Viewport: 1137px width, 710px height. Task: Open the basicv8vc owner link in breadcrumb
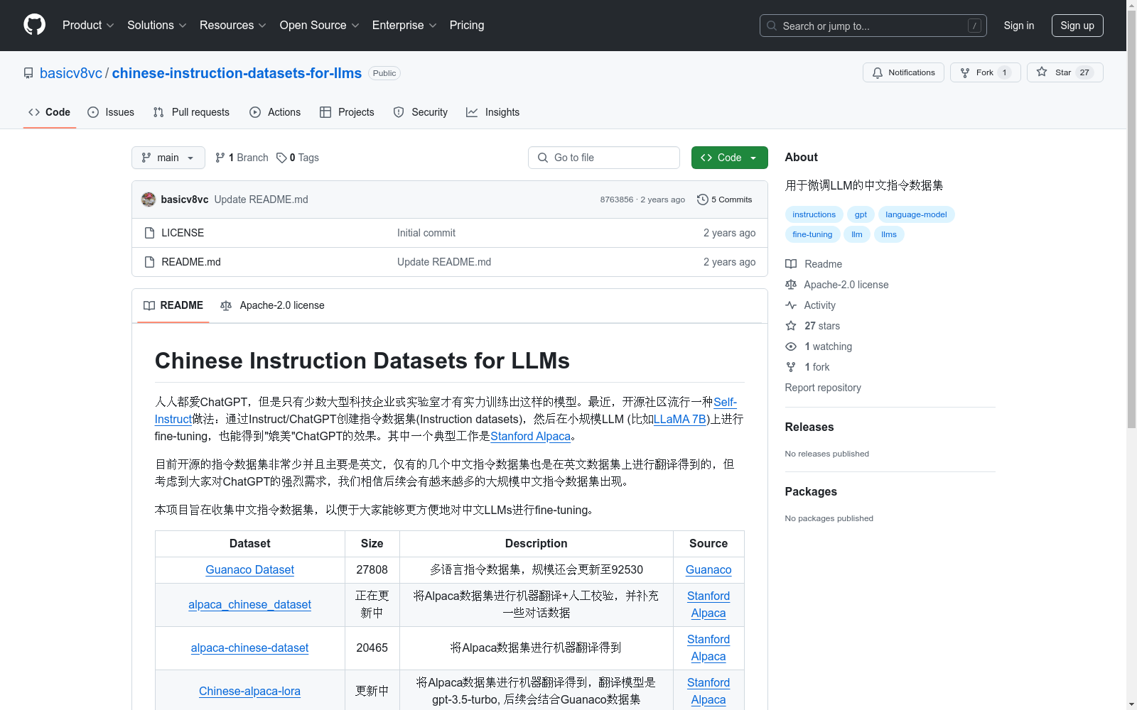click(71, 73)
